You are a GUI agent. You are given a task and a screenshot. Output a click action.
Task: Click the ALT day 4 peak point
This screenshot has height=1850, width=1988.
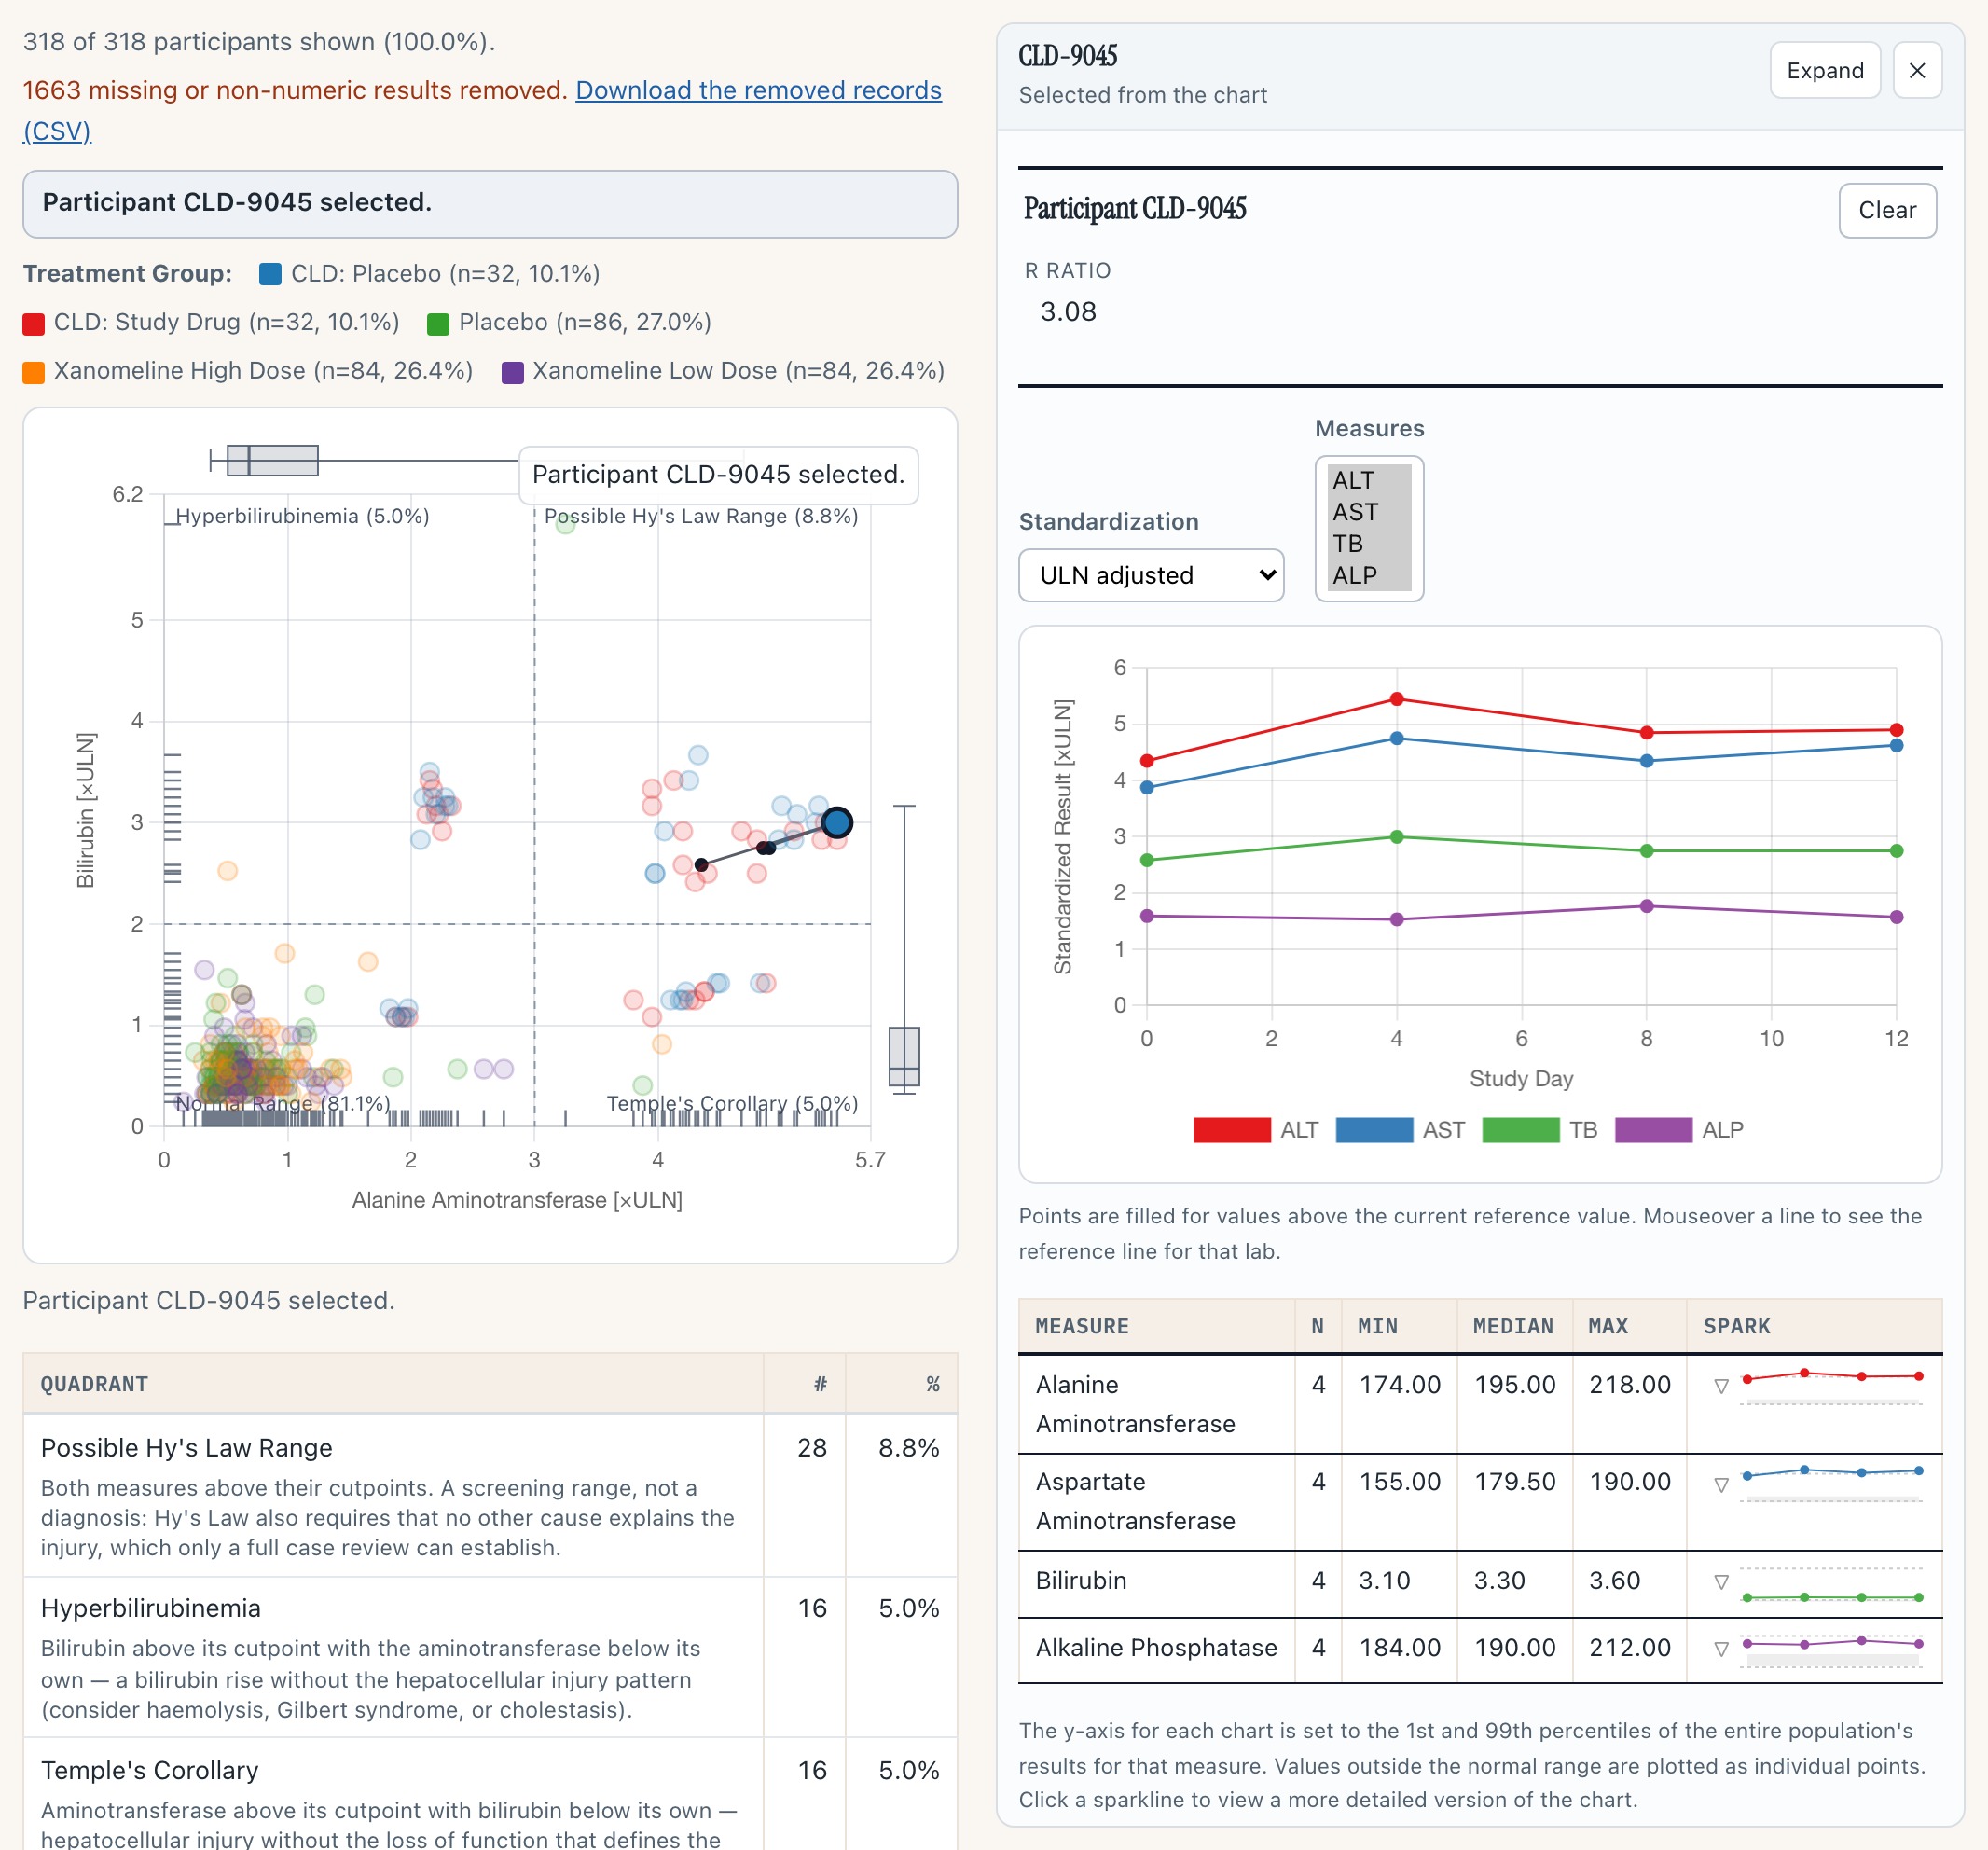coord(1396,699)
